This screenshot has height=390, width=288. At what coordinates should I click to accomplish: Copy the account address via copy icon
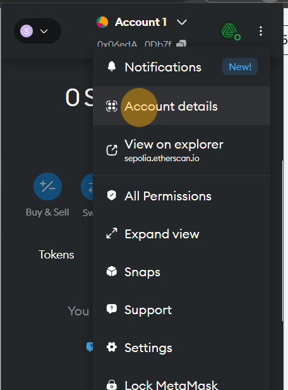point(181,44)
